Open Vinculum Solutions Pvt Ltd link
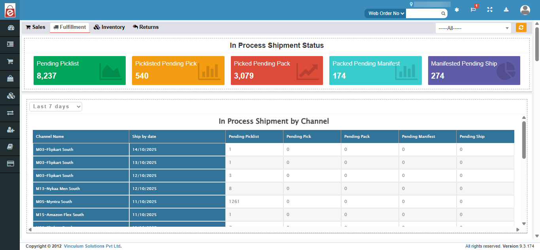This screenshot has width=540, height=250. 93,246
